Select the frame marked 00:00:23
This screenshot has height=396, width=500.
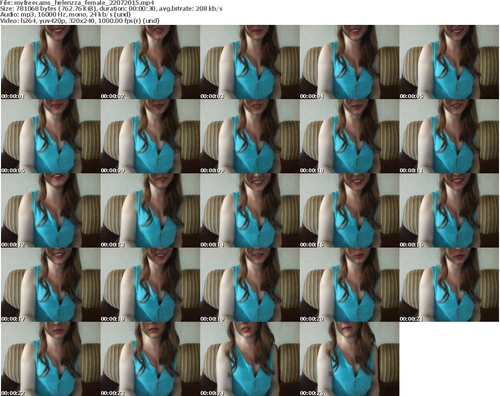tap(150, 359)
